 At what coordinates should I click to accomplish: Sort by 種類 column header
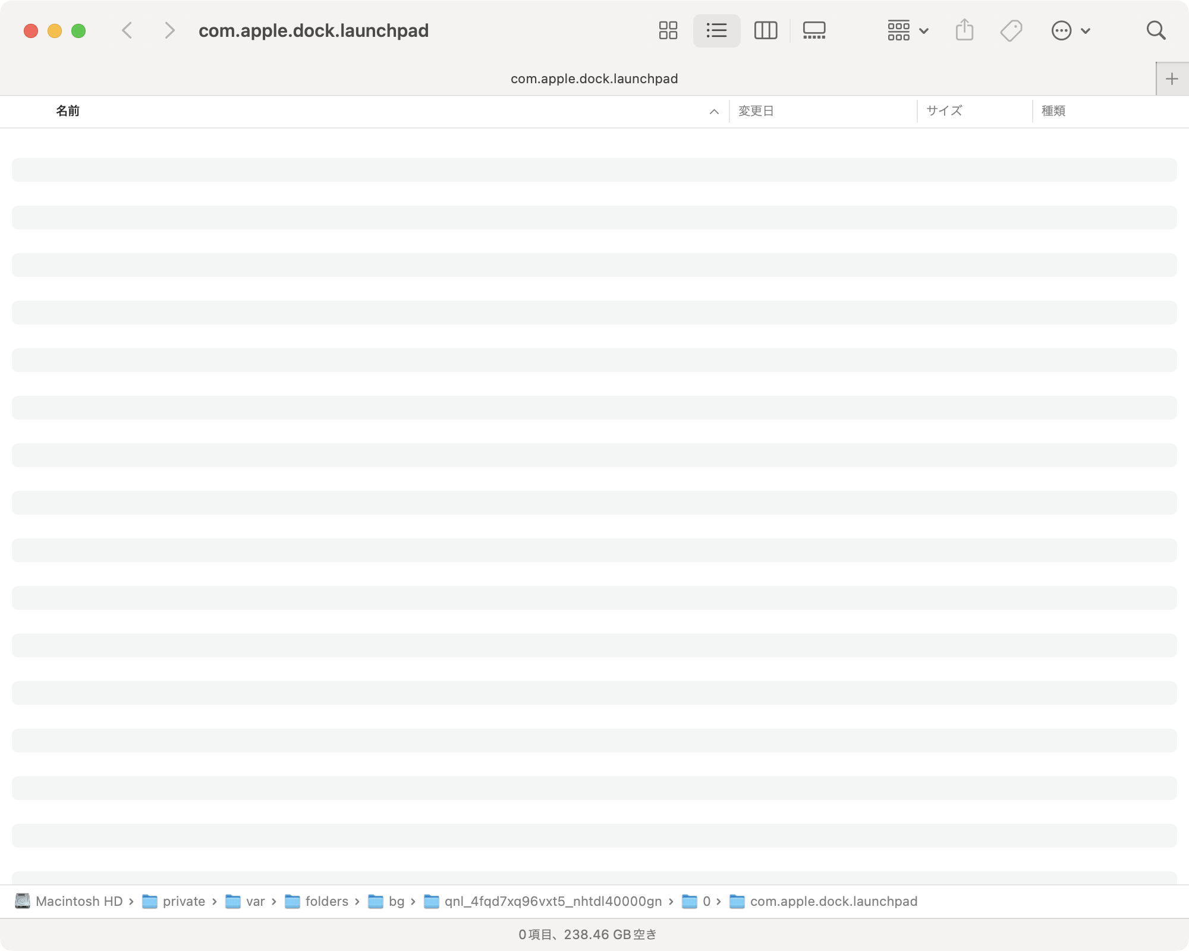pos(1053,111)
